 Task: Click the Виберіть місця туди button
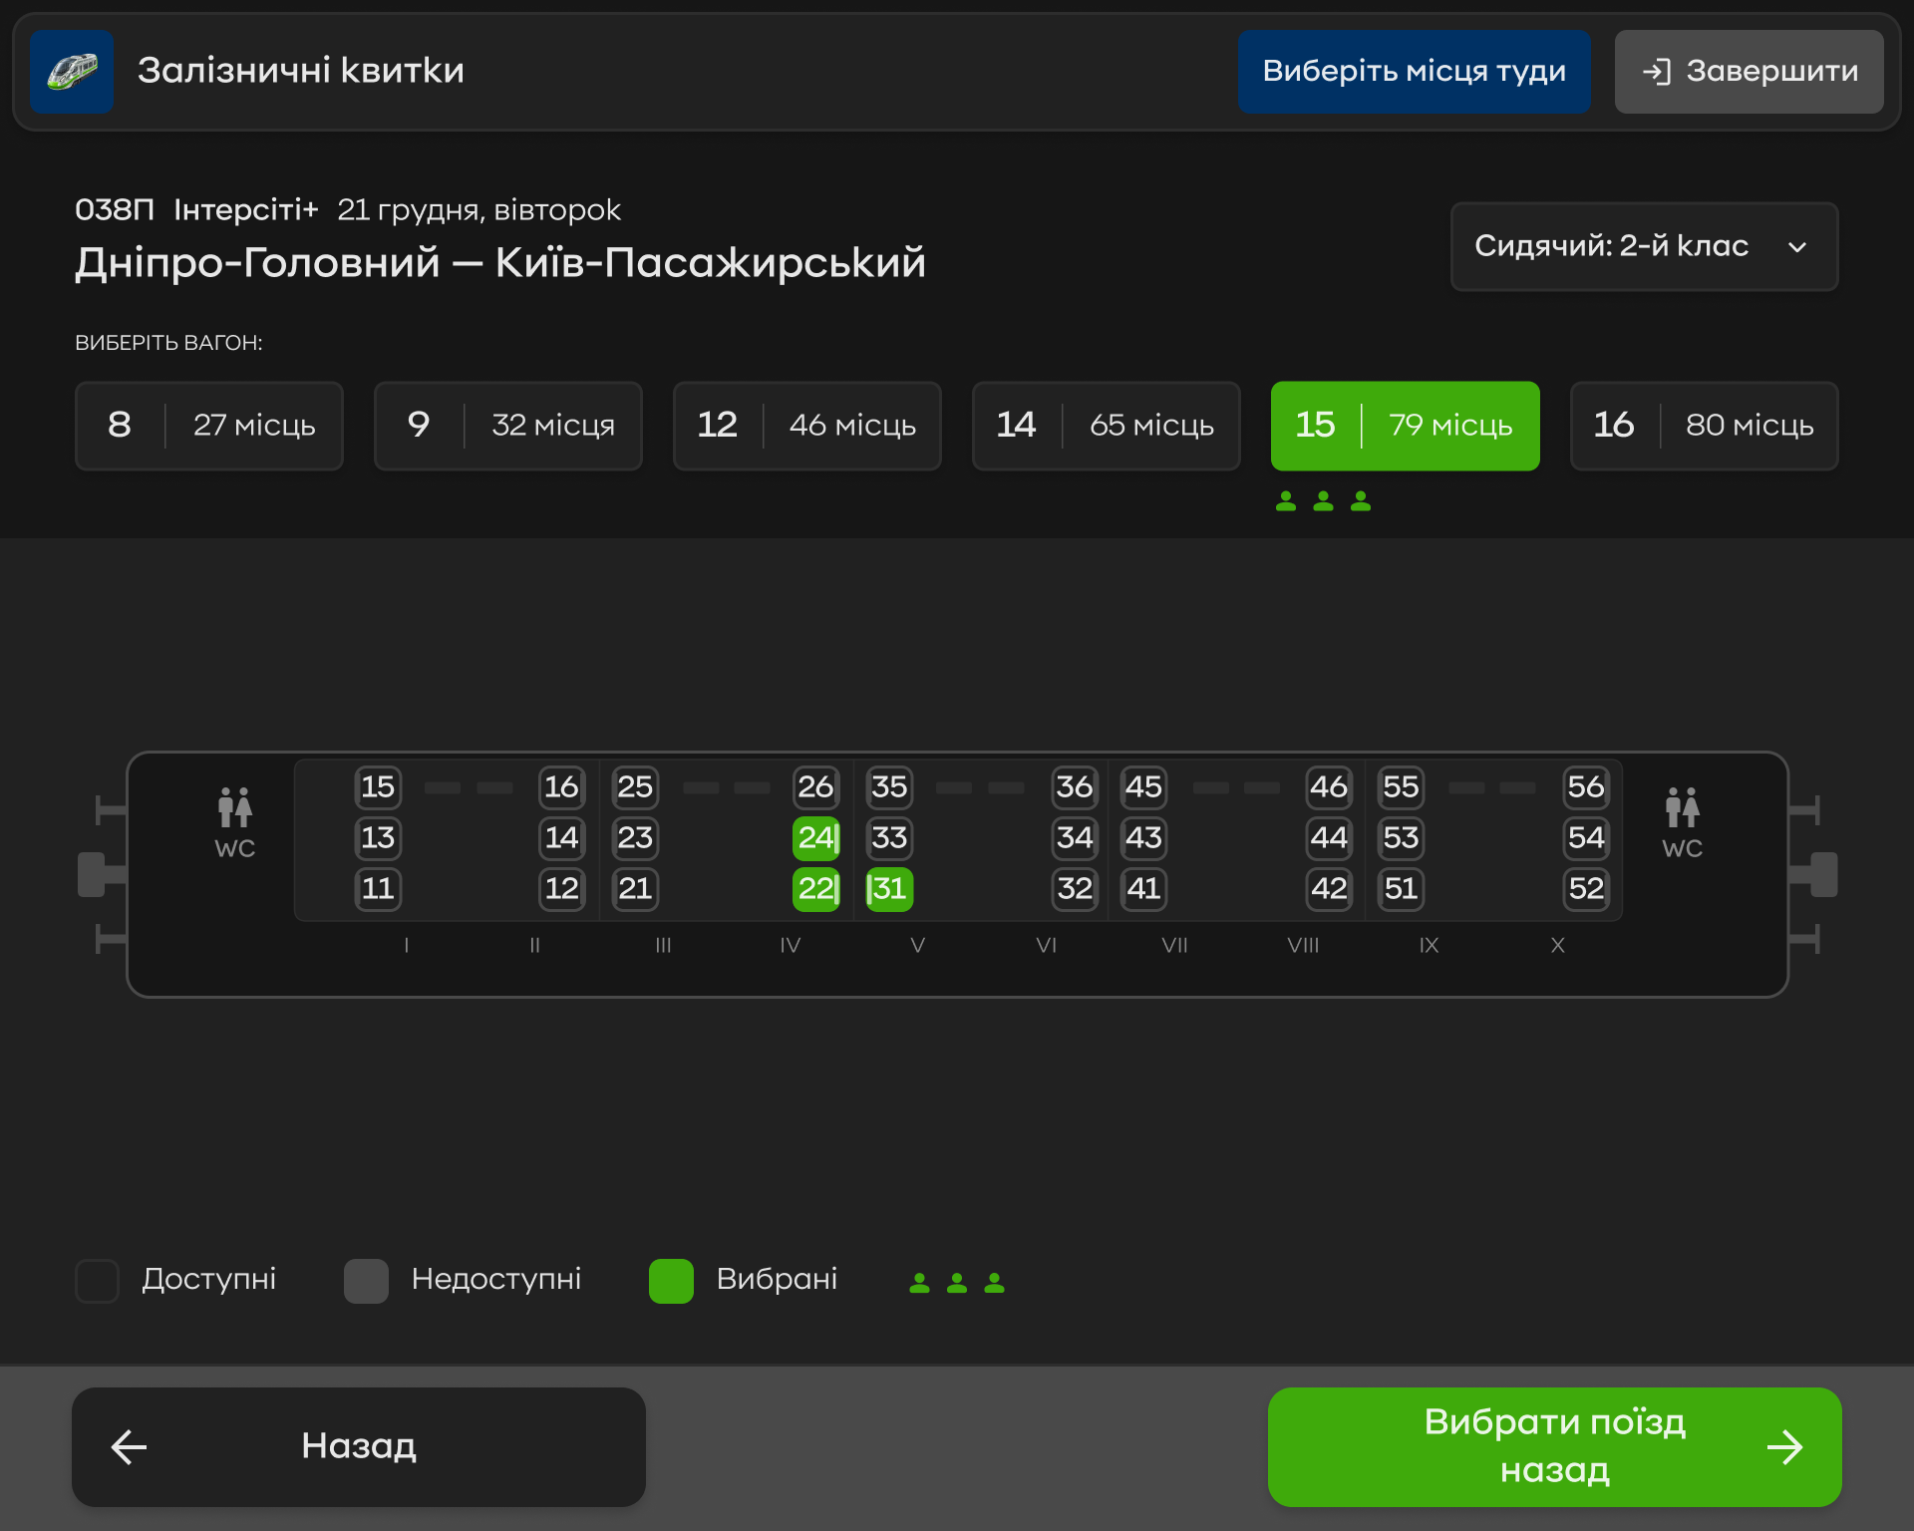1414,72
